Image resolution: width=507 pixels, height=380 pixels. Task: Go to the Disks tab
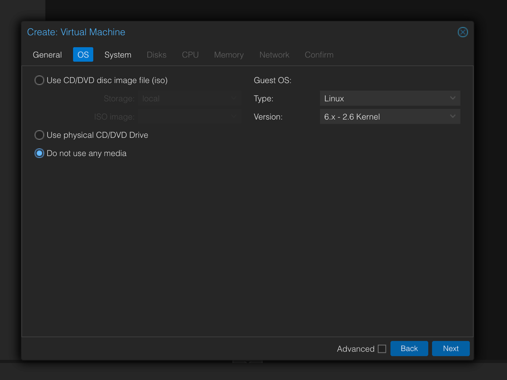156,55
